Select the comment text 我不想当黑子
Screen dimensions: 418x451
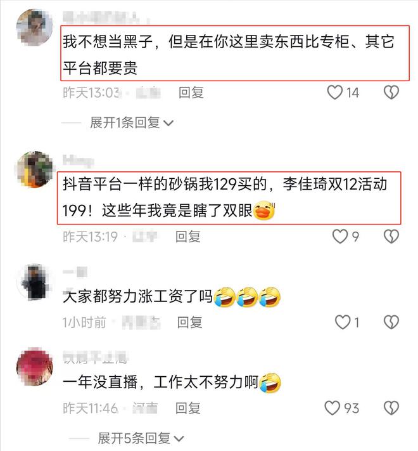click(x=108, y=41)
